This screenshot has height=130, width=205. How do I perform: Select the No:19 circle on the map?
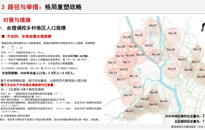[172, 36]
